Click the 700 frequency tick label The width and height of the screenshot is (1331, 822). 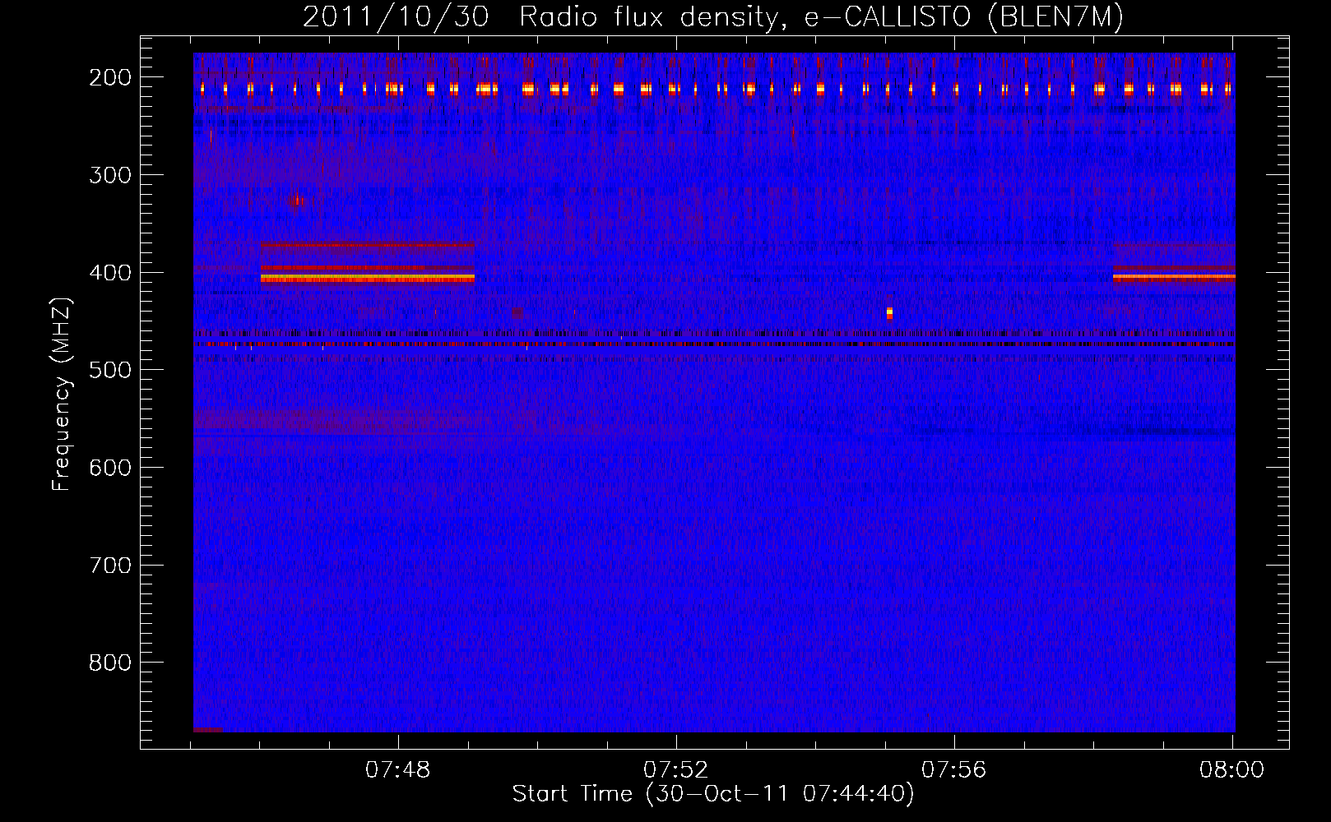(x=110, y=566)
